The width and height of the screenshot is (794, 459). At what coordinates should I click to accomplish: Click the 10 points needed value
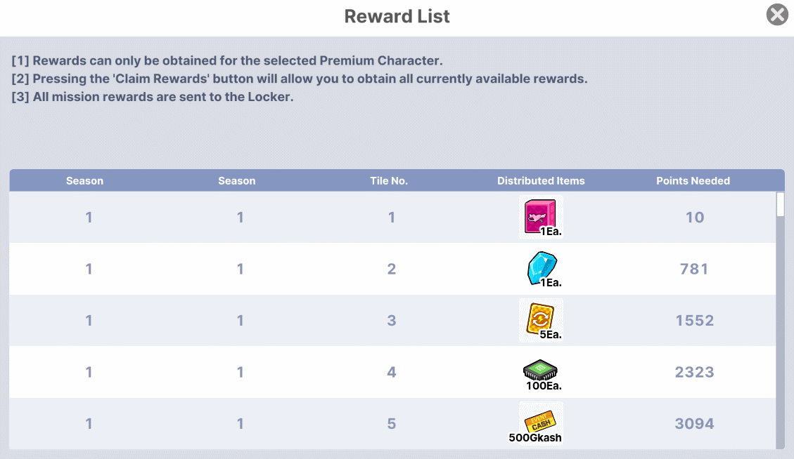[x=694, y=218]
